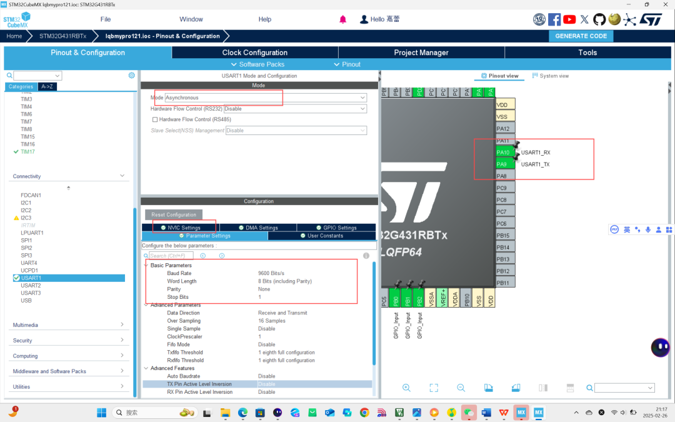Select the A->Z sorting tab
Viewport: 675px width, 422px height.
point(47,86)
